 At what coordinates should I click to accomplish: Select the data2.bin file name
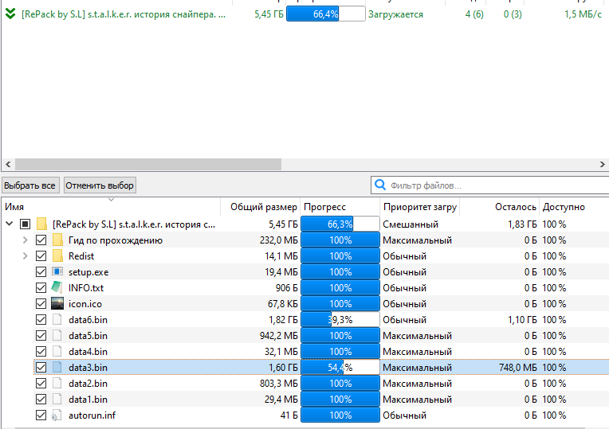(88, 383)
